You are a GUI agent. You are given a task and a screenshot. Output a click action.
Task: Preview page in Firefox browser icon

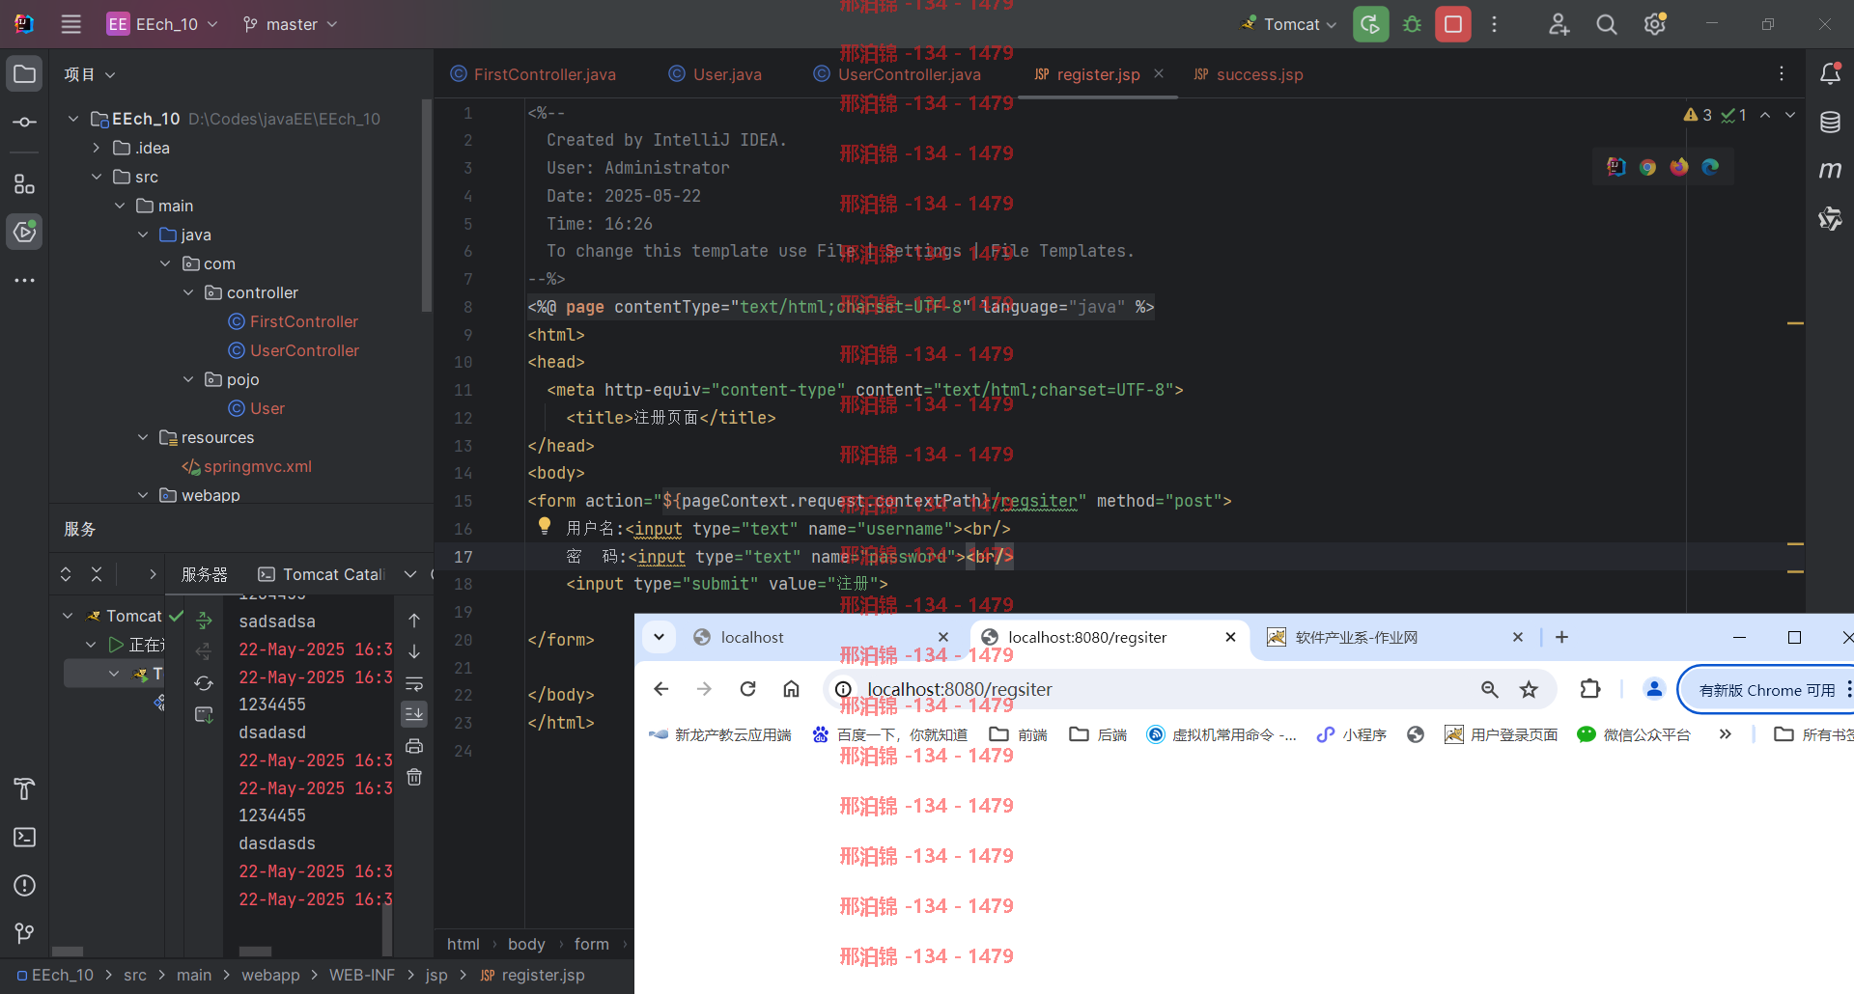[x=1679, y=167]
